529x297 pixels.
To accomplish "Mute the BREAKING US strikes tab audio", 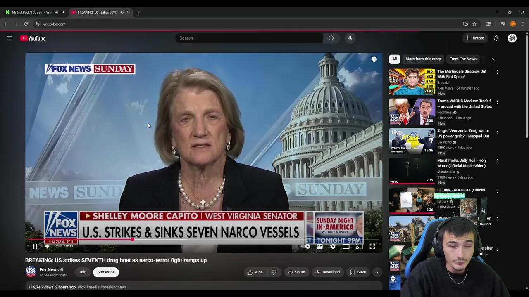I will pos(122,12).
